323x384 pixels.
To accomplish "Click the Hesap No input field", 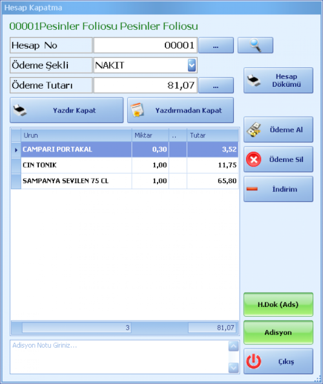I will click(145, 45).
